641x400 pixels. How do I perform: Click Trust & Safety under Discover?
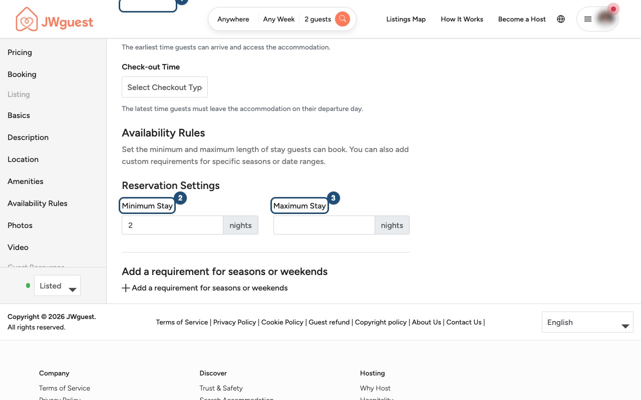pyautogui.click(x=221, y=388)
